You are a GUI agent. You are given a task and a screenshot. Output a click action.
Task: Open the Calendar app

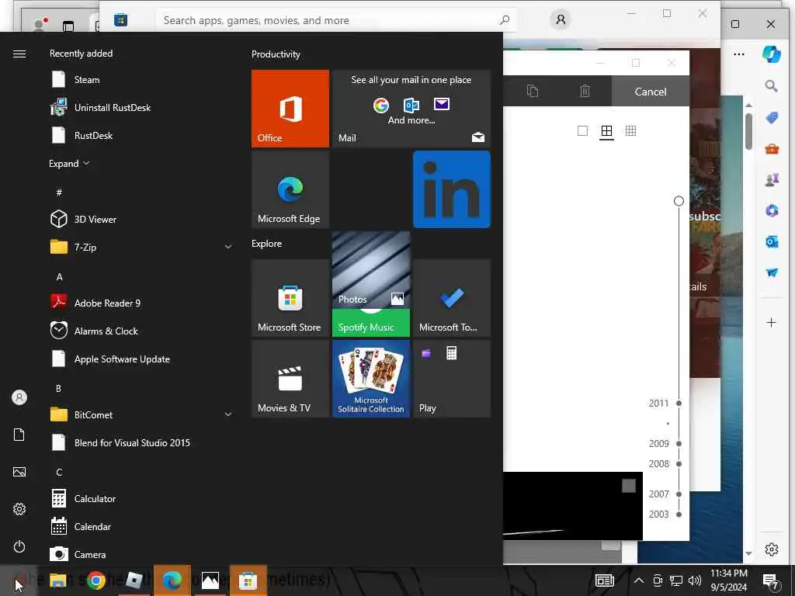point(140,526)
